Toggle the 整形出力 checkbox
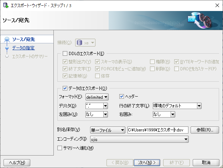Screen dimensions: 223x168 pyautogui.click(x=65, y=62)
